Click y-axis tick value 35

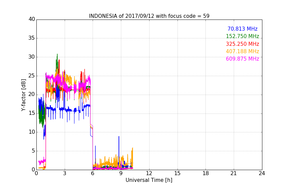(x=32, y=38)
